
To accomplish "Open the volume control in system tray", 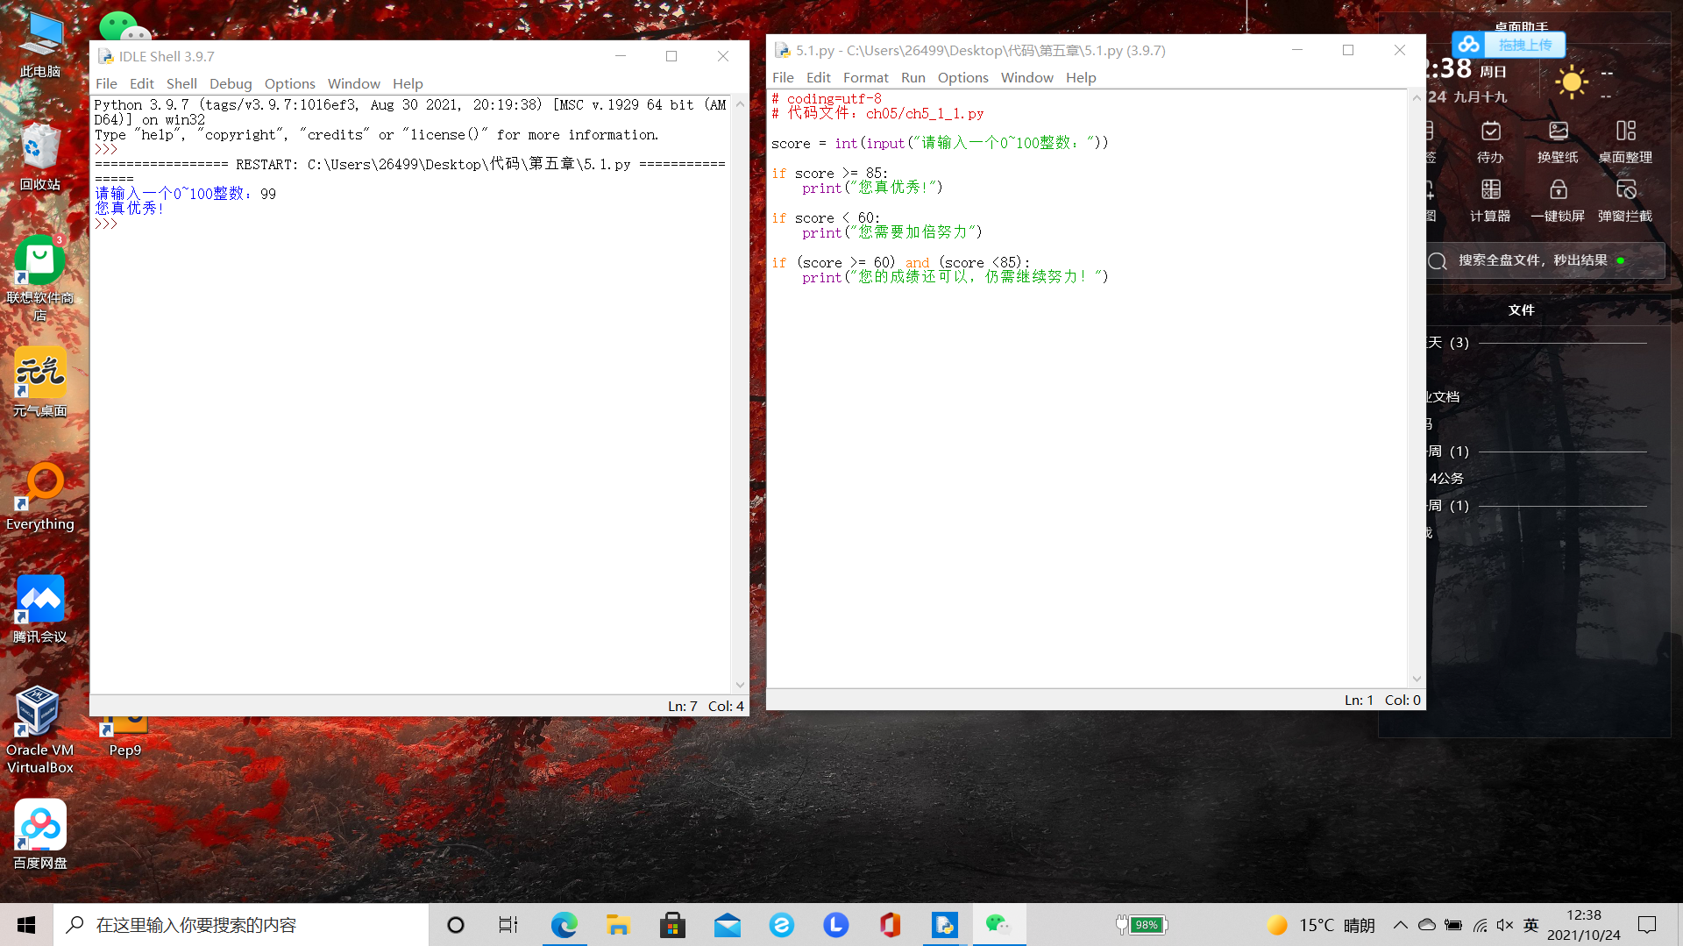I will pos(1505,925).
